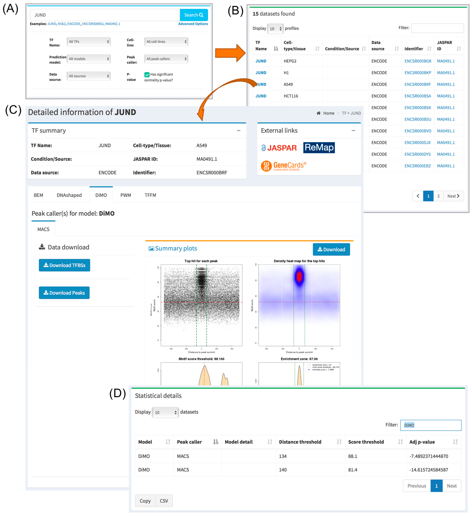Open the Prediction model dropdown (All models)
The height and width of the screenshot is (516, 472).
point(89,59)
